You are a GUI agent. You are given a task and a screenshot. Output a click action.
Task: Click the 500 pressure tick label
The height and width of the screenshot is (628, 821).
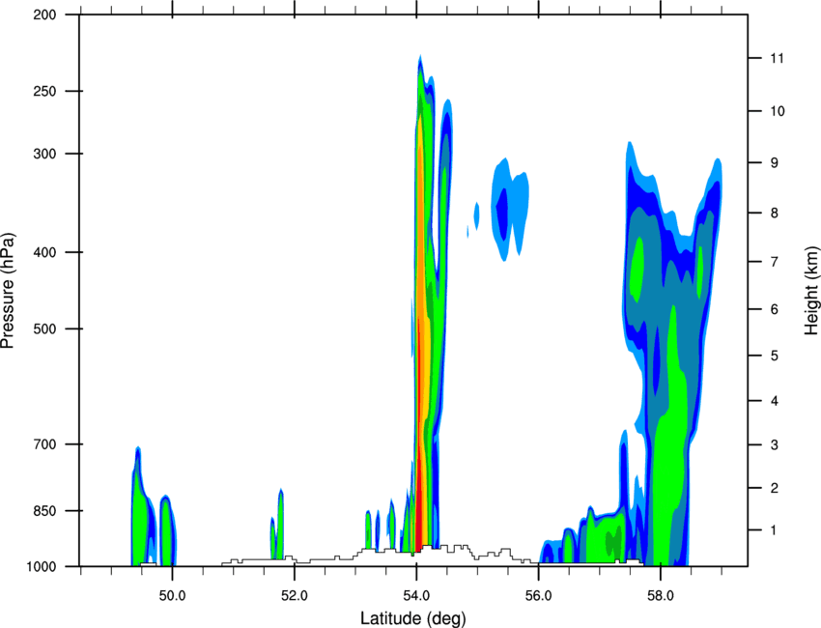click(45, 328)
